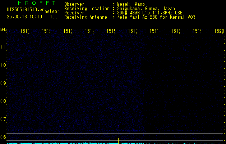Select the 'Receiving Location' label
The width and height of the screenshot is (226, 144).
(87, 9)
